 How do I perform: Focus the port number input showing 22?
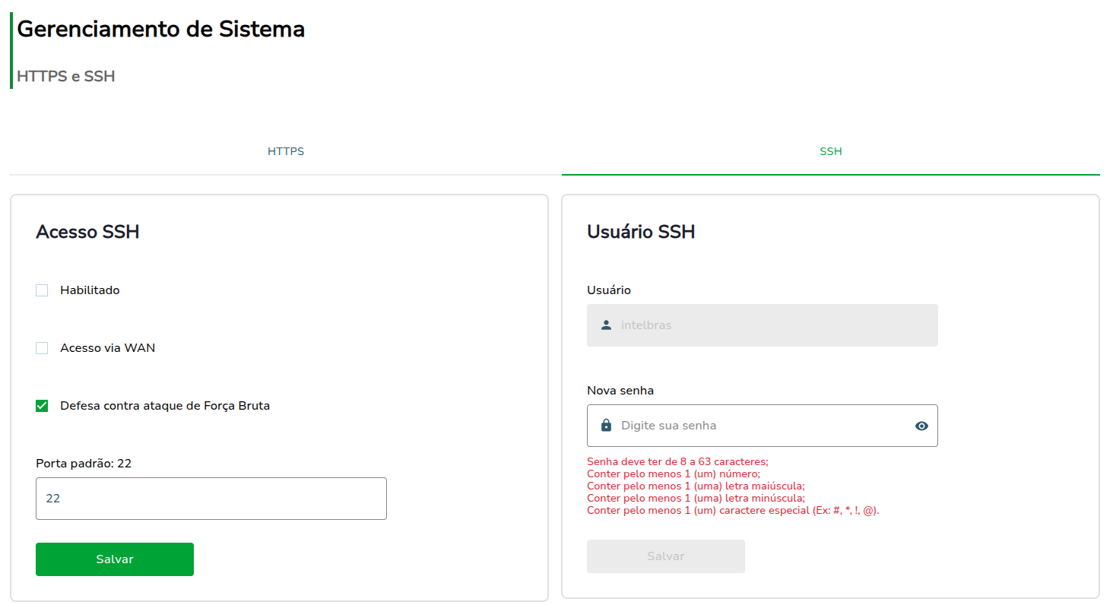coord(211,499)
